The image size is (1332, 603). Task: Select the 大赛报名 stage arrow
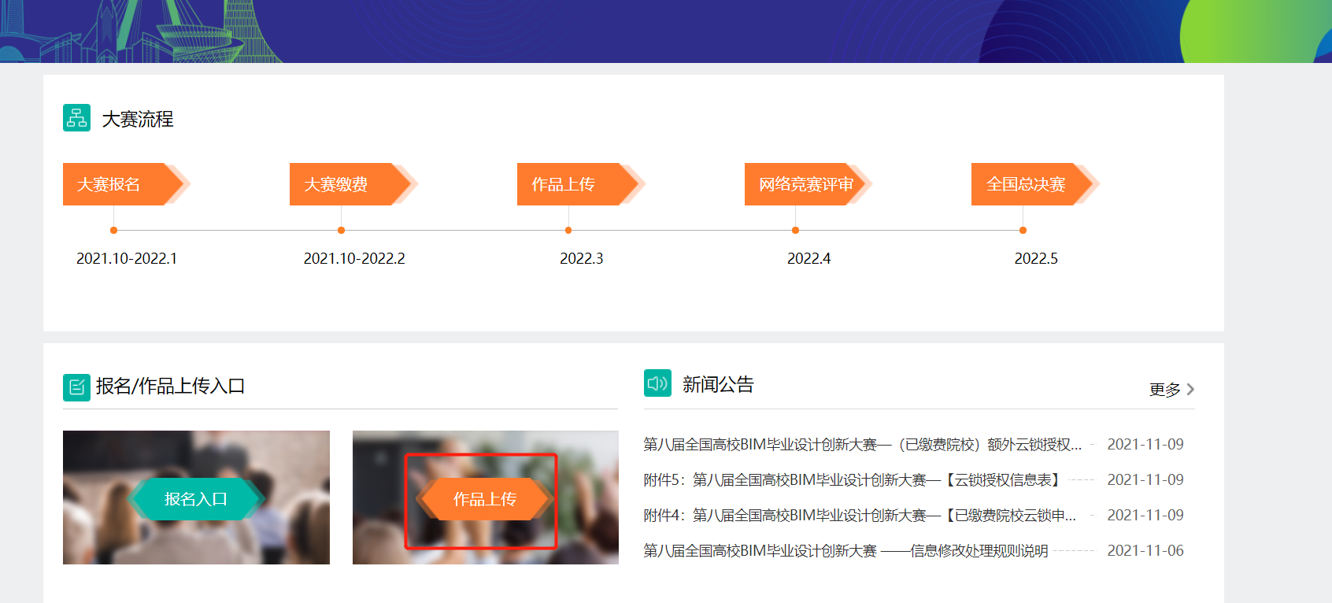coord(118,184)
